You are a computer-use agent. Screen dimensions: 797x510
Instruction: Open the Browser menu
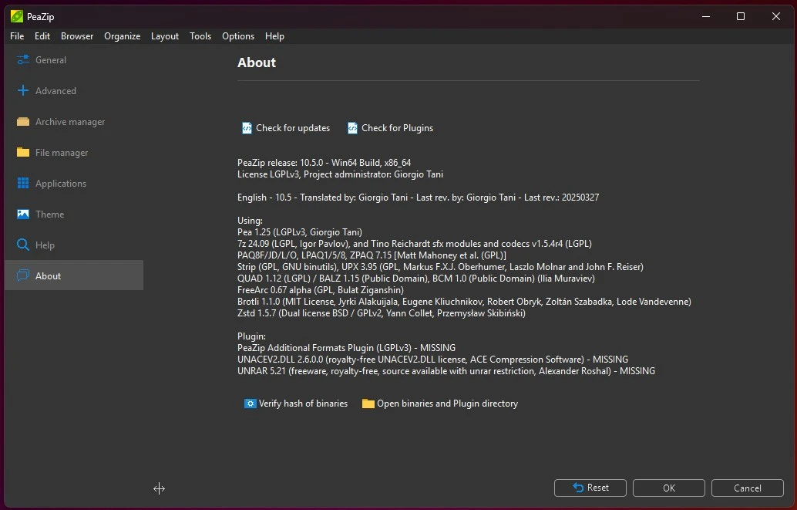pos(77,36)
